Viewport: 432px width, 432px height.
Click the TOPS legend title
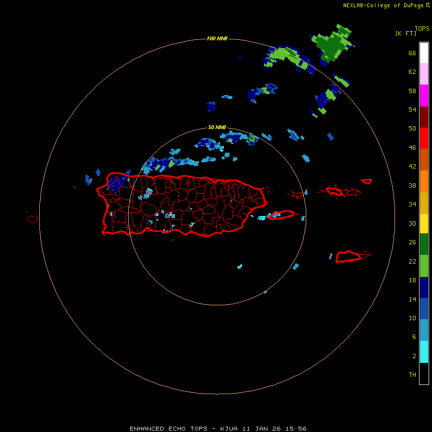422,29
